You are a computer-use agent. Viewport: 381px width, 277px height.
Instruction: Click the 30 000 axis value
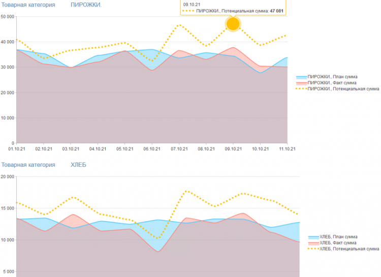tap(7, 68)
